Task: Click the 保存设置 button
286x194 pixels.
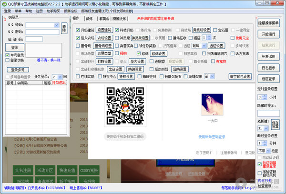Action: [x=275, y=124]
